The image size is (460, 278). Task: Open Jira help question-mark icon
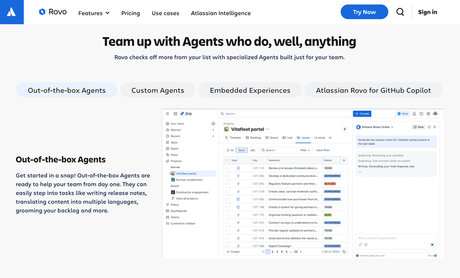[421, 114]
